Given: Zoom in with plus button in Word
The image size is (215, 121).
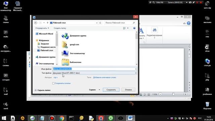Looking at the screenshot, I should pyautogui.click(x=185, y=94).
